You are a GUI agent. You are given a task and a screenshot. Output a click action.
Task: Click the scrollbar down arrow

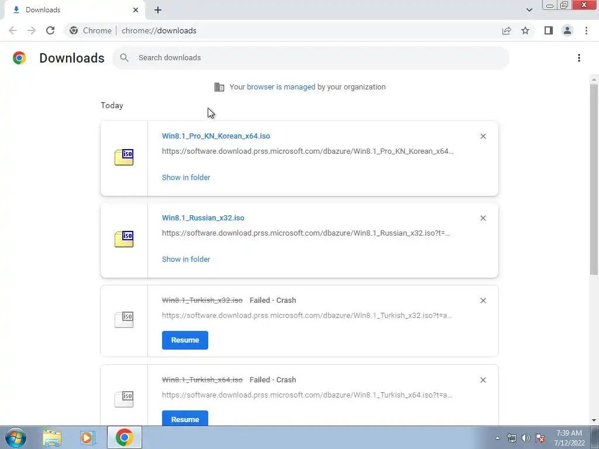point(594,420)
